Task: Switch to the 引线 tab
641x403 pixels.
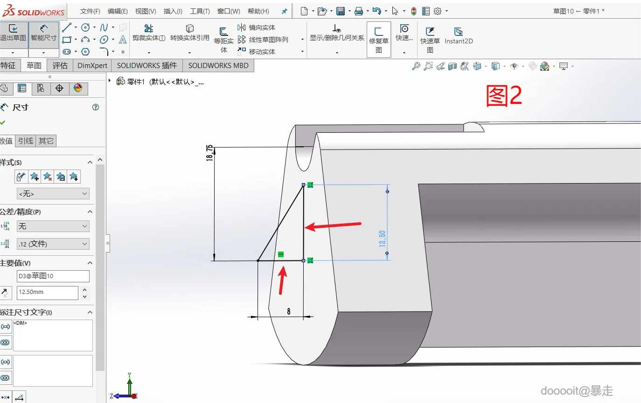Action: click(x=26, y=141)
